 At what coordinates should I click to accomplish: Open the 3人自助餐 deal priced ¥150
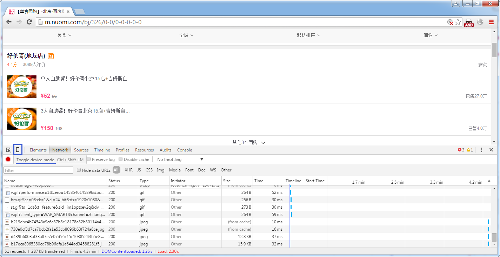247,119
